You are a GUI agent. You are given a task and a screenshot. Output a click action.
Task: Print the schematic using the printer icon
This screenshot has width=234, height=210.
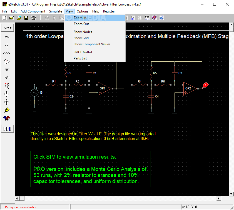33,18
